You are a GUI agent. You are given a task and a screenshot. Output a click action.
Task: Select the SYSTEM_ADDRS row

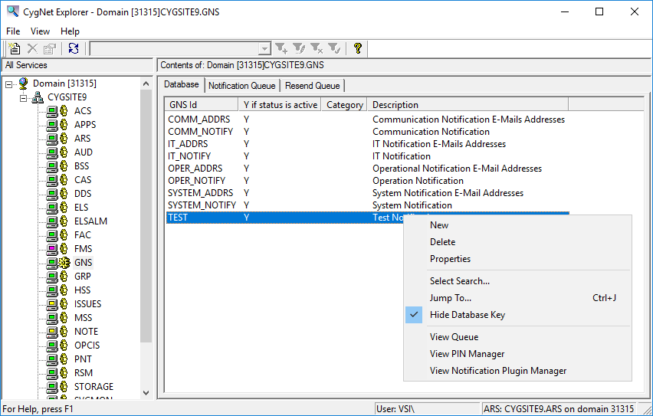[x=367, y=193]
